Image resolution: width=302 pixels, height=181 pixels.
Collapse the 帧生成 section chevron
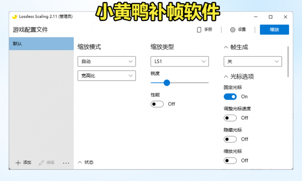(x=226, y=47)
